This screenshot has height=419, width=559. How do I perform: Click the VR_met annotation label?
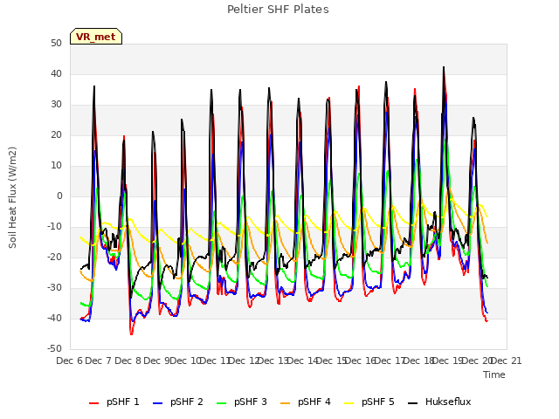click(x=96, y=37)
